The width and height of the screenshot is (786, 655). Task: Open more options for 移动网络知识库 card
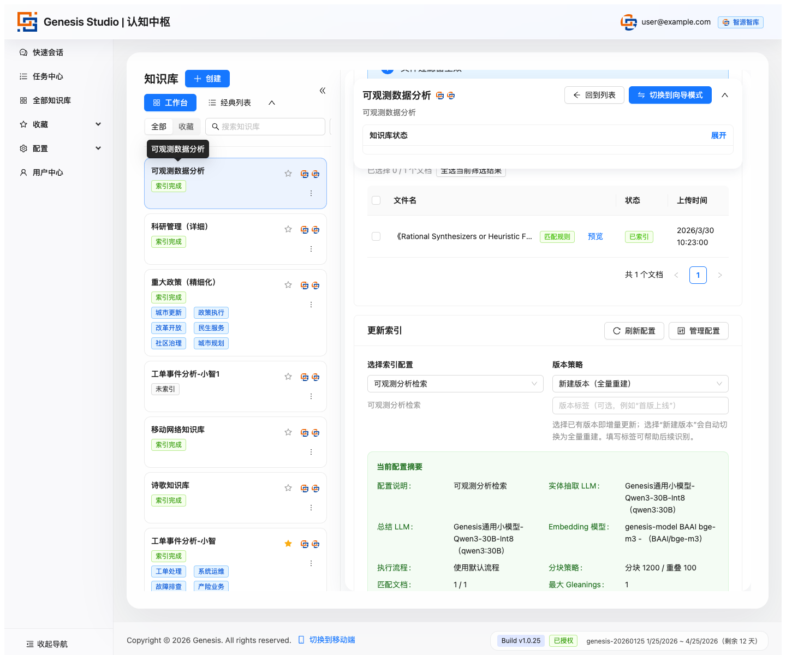point(311,452)
